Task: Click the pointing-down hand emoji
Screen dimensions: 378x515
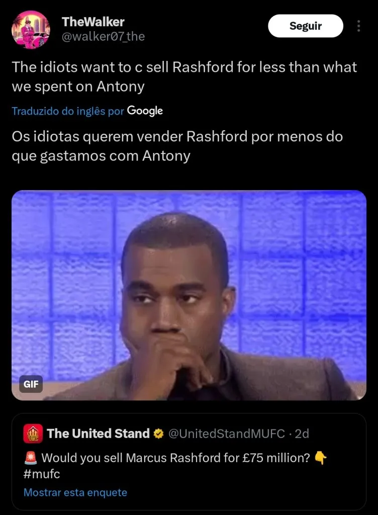Action: pyautogui.click(x=321, y=458)
